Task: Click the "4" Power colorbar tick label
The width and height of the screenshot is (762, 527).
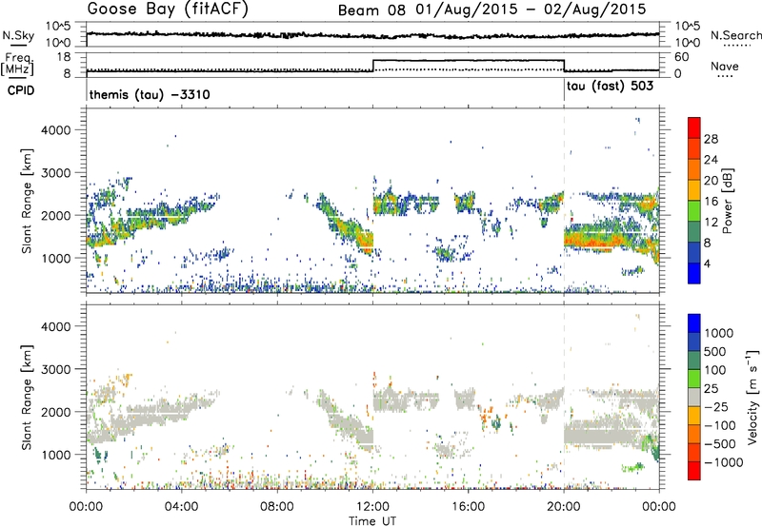Action: pos(708,263)
